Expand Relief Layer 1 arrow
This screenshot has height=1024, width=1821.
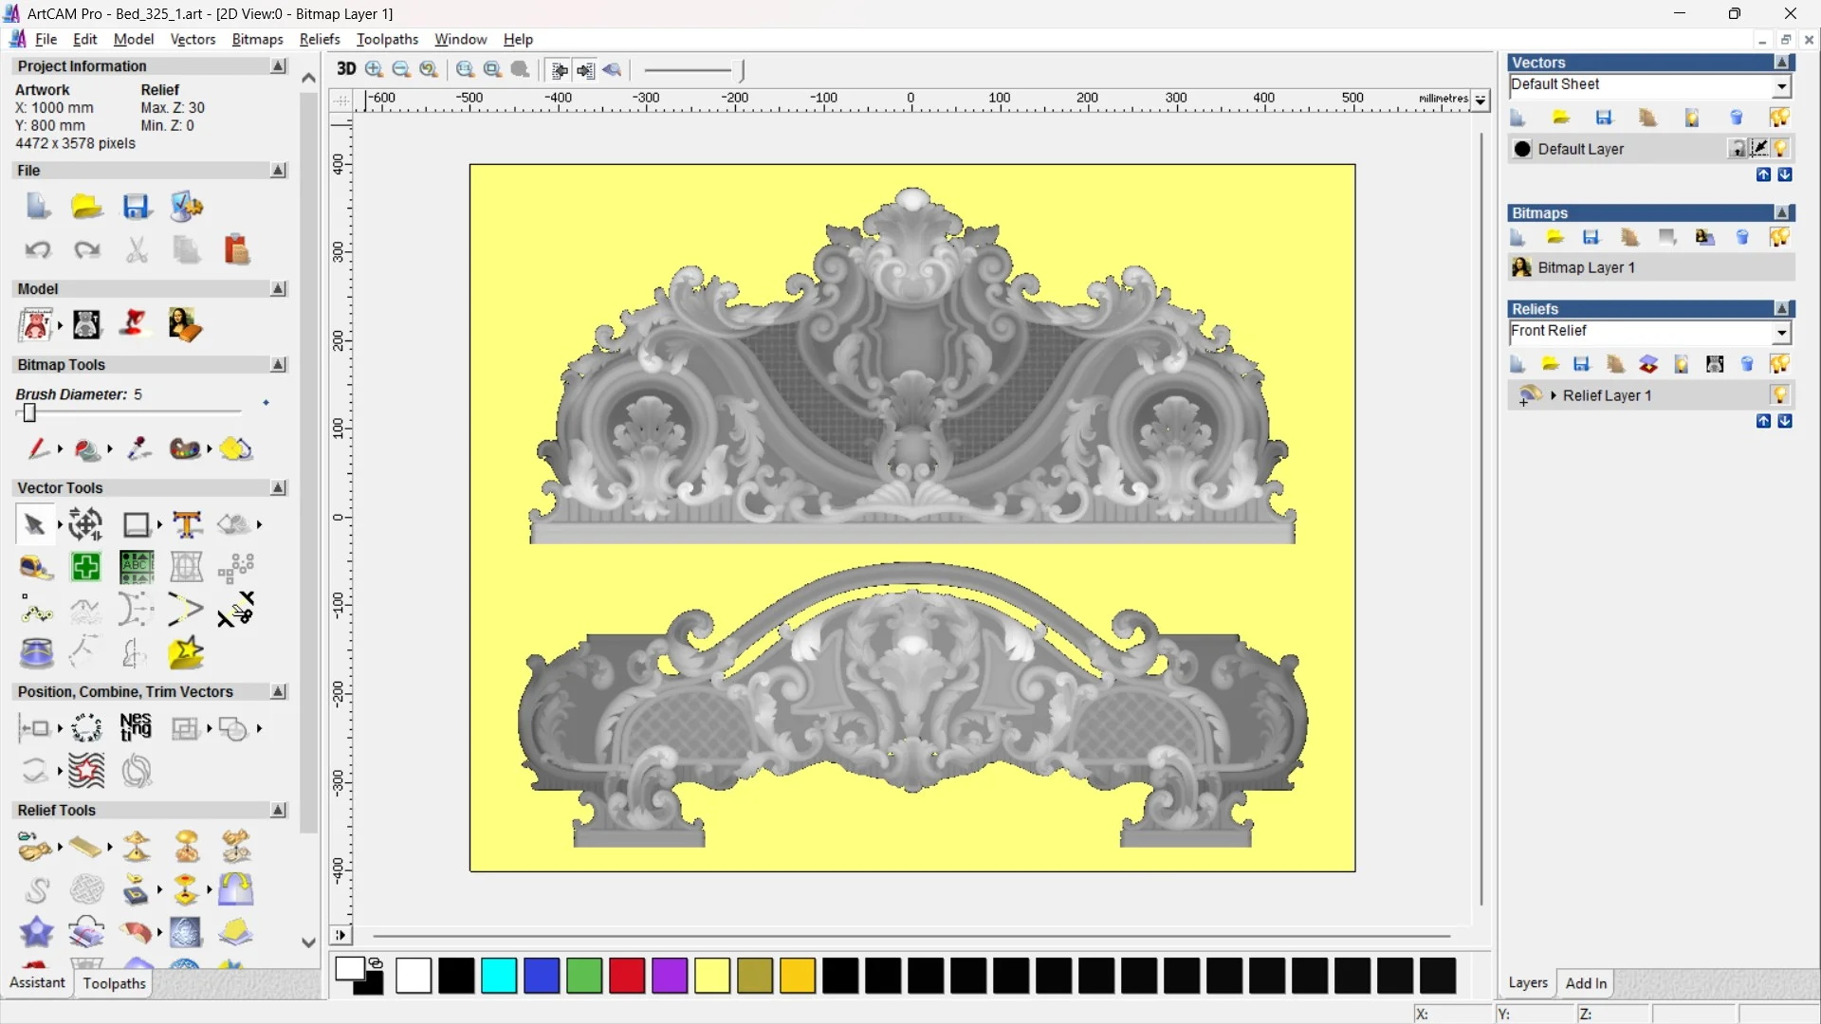click(1553, 395)
